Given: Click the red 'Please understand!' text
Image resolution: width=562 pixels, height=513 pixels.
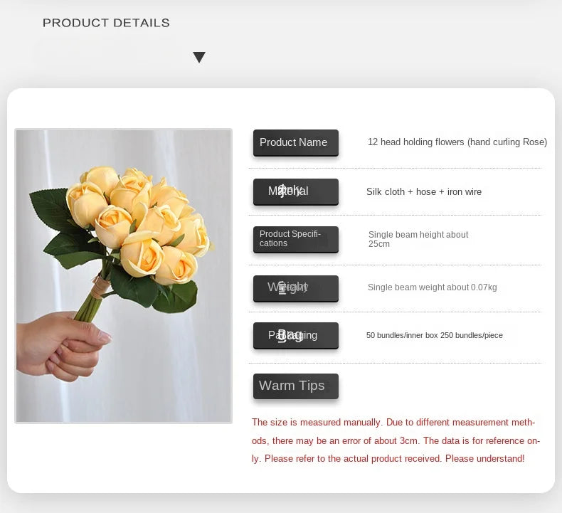Looking at the screenshot, I should 484,459.
